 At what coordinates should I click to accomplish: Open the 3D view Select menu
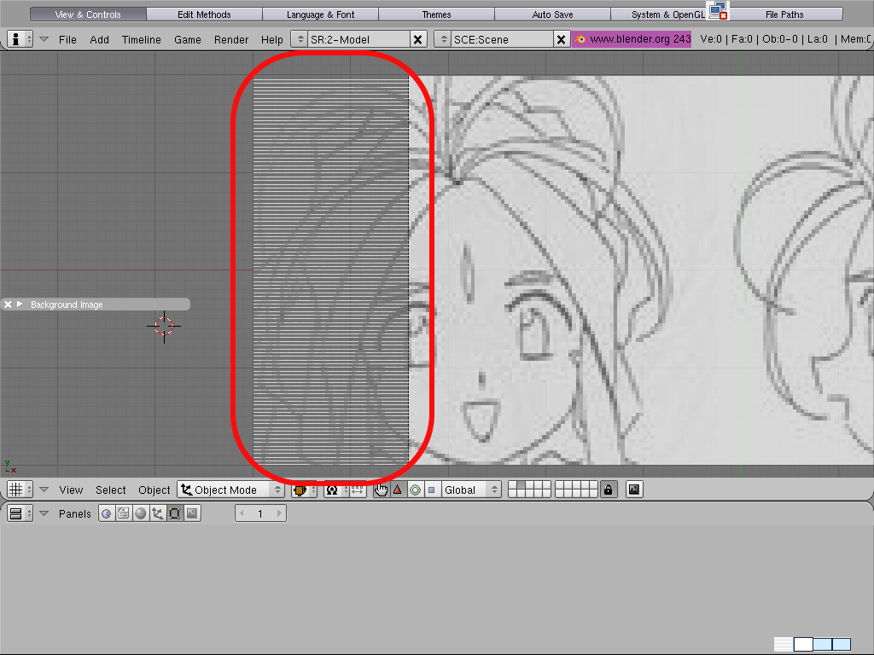coord(110,490)
